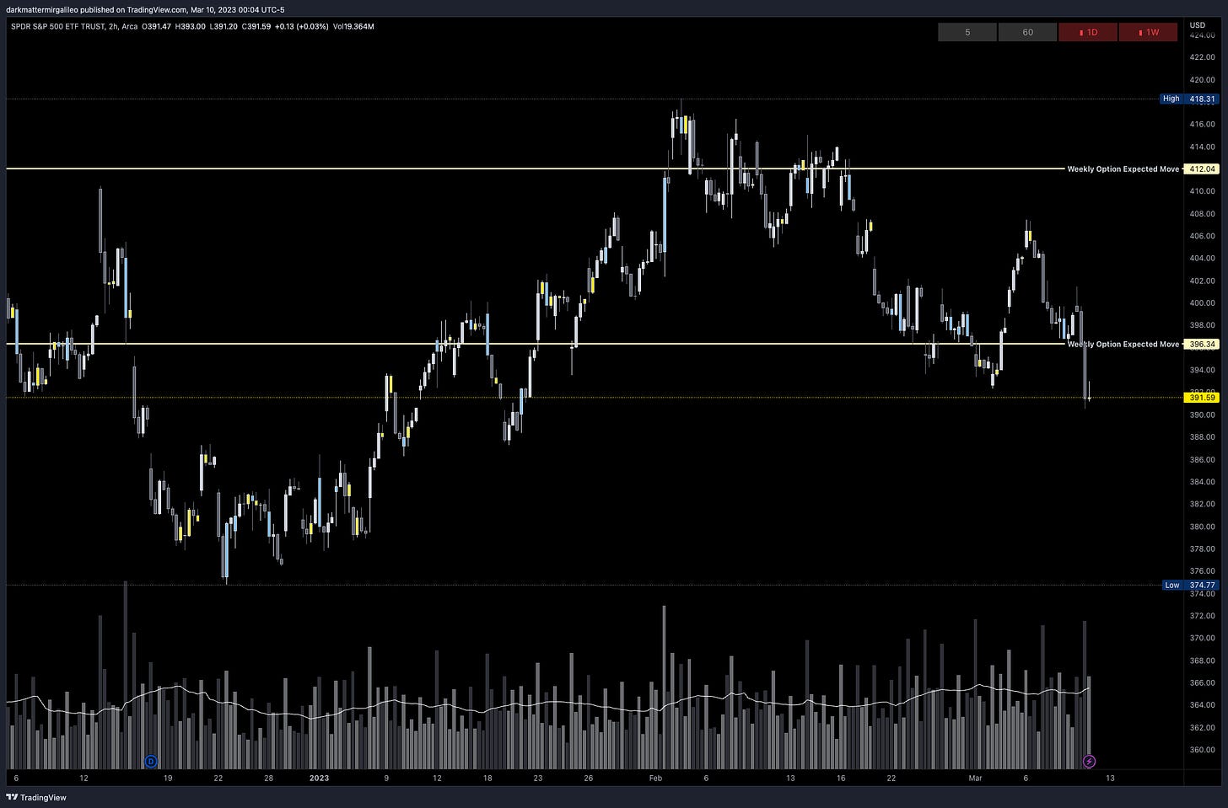Viewport: 1228px width, 808px height.
Task: Click the 416.00 price axis label
Action: click(1202, 124)
